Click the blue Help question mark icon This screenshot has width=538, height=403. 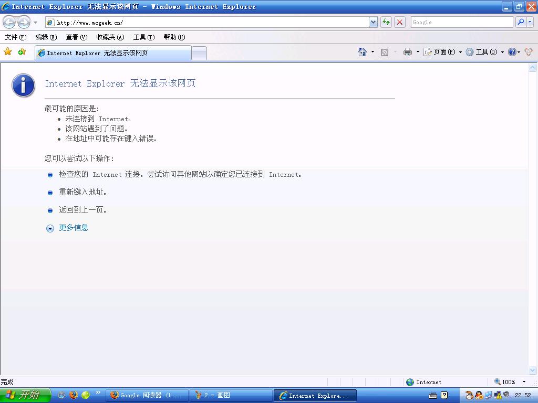512,52
